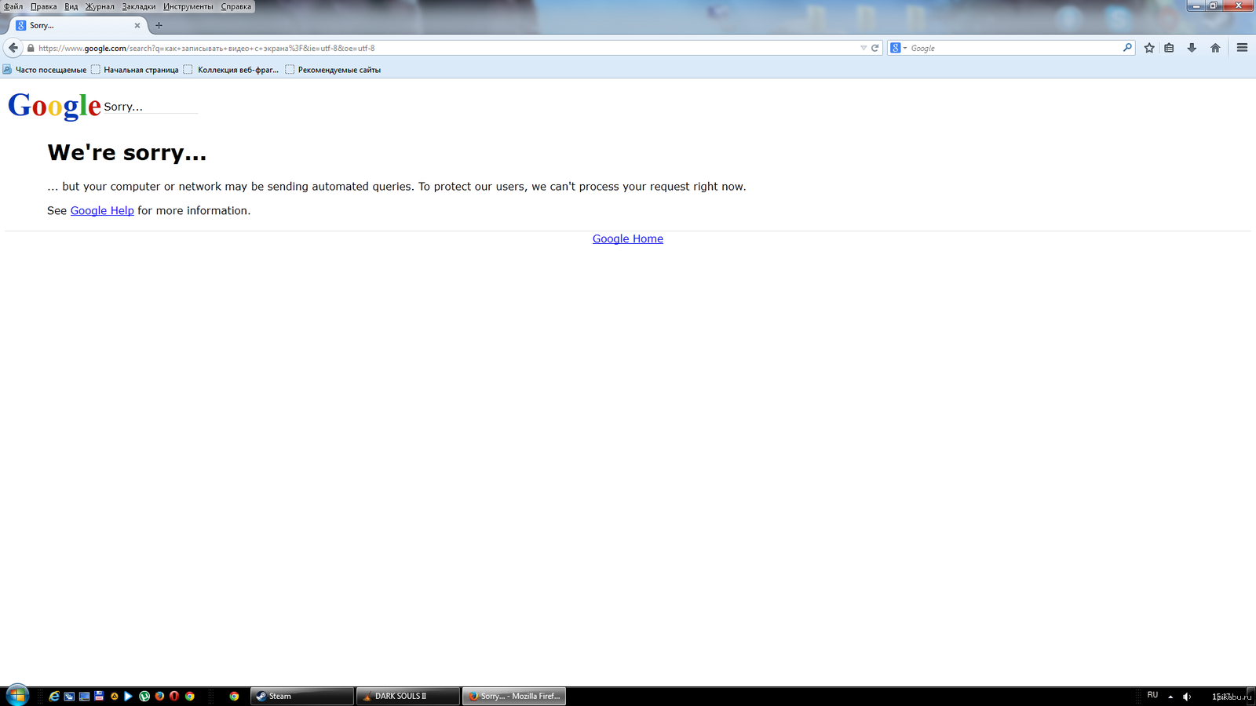1256x706 pixels.
Task: Show hidden tray icons arrow
Action: (x=1170, y=697)
